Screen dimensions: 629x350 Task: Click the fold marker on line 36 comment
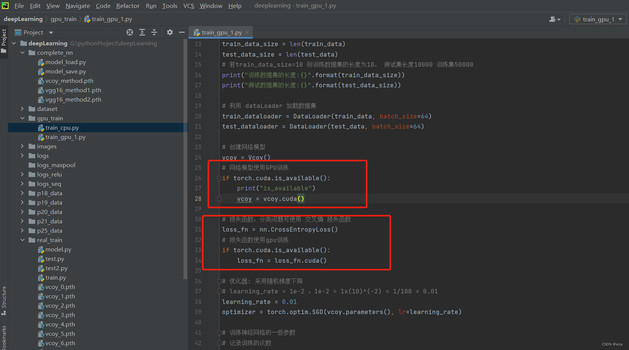(x=219, y=281)
